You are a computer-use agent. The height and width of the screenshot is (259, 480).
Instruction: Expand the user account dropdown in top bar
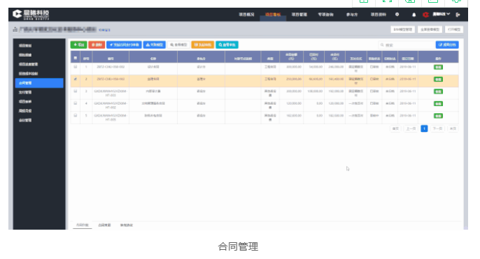[441, 14]
